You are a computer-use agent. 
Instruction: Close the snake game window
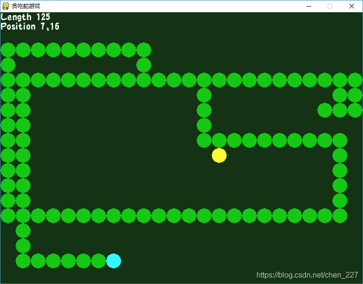[x=351, y=6]
